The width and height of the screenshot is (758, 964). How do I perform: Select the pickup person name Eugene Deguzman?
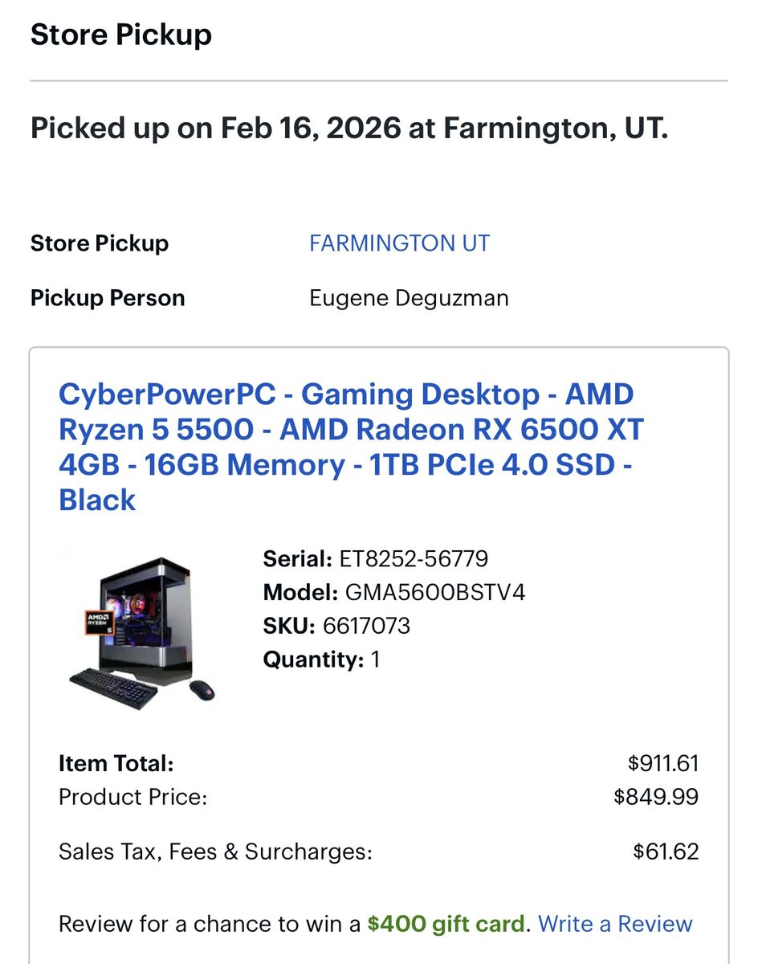[x=409, y=298]
